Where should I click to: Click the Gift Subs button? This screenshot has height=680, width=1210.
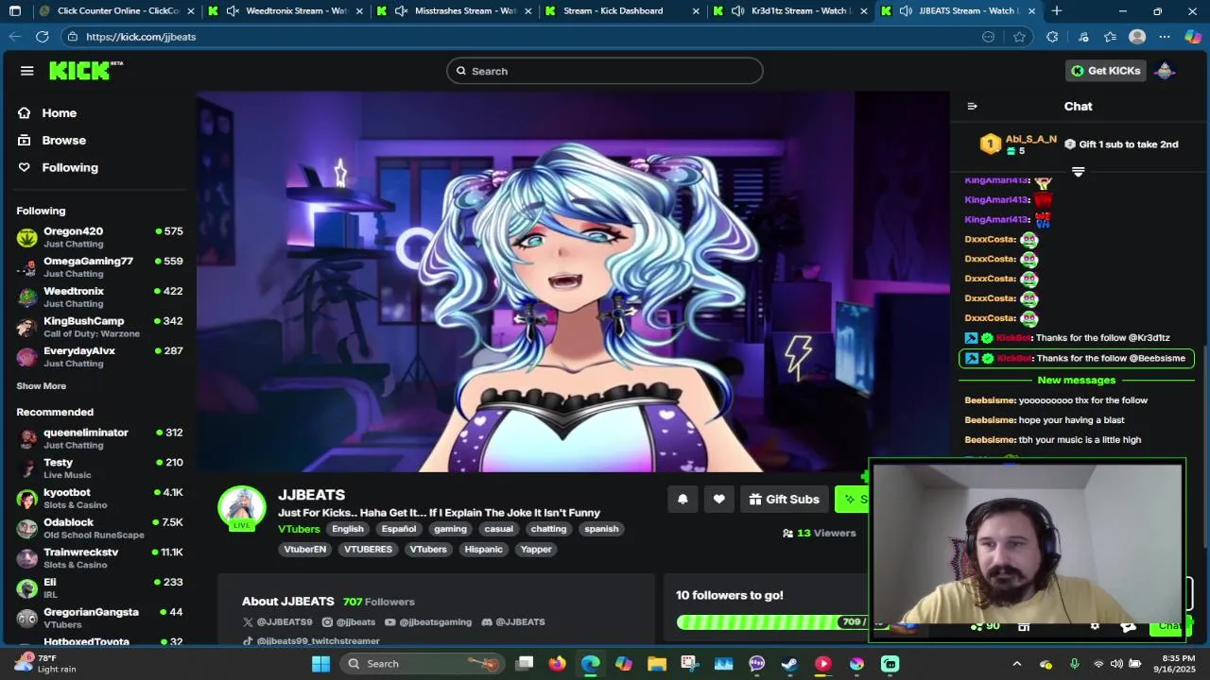(785, 500)
